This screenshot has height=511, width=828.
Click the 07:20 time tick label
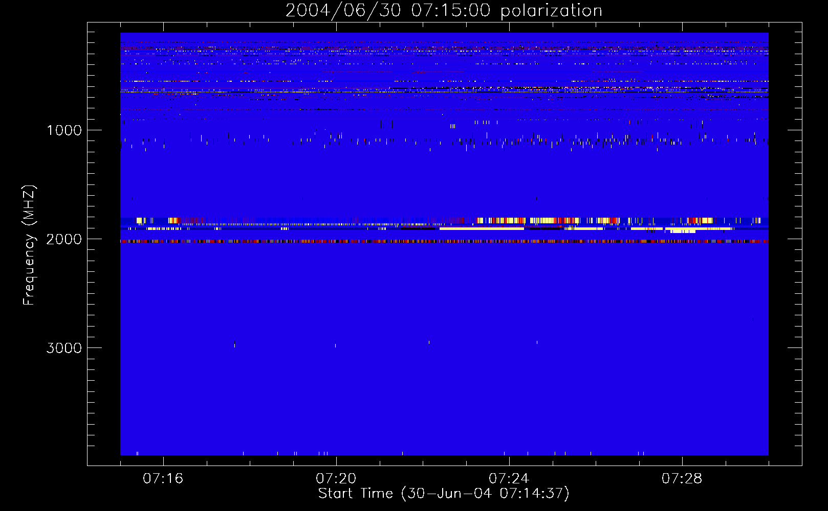click(x=336, y=479)
